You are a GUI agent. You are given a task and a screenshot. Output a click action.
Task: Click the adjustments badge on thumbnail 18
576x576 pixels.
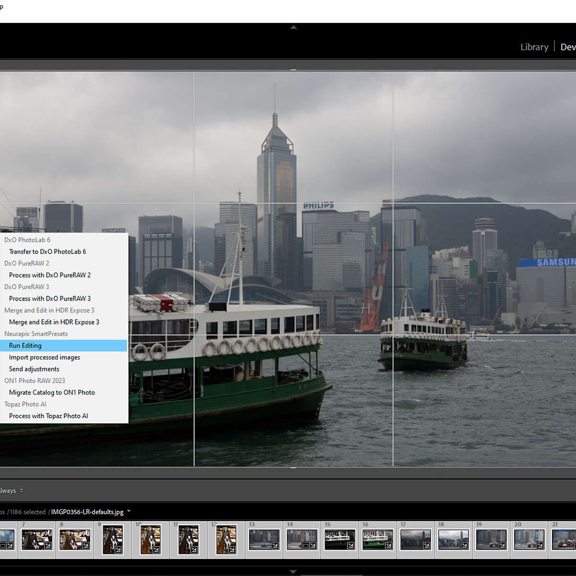click(x=464, y=545)
